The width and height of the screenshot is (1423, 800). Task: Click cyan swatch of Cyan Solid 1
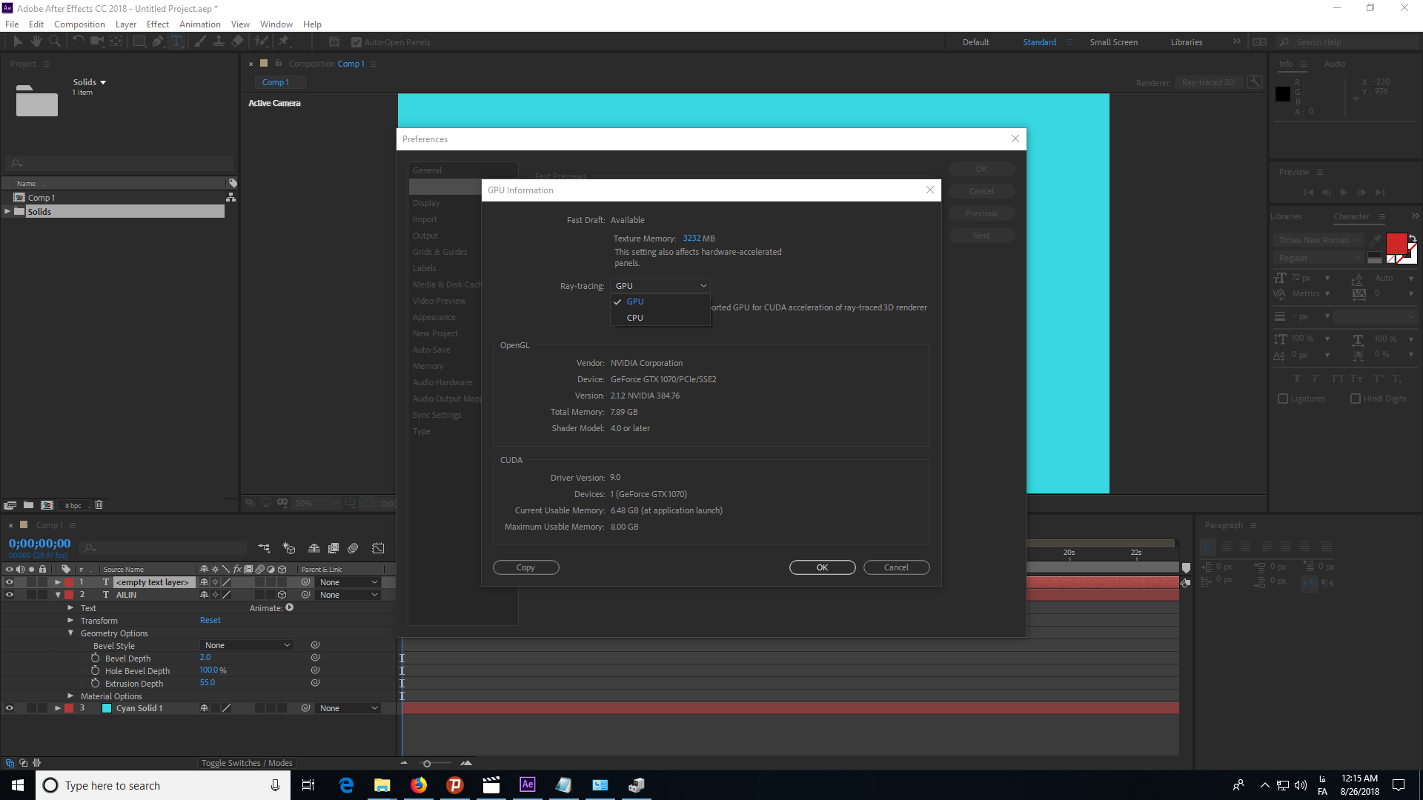(x=107, y=708)
